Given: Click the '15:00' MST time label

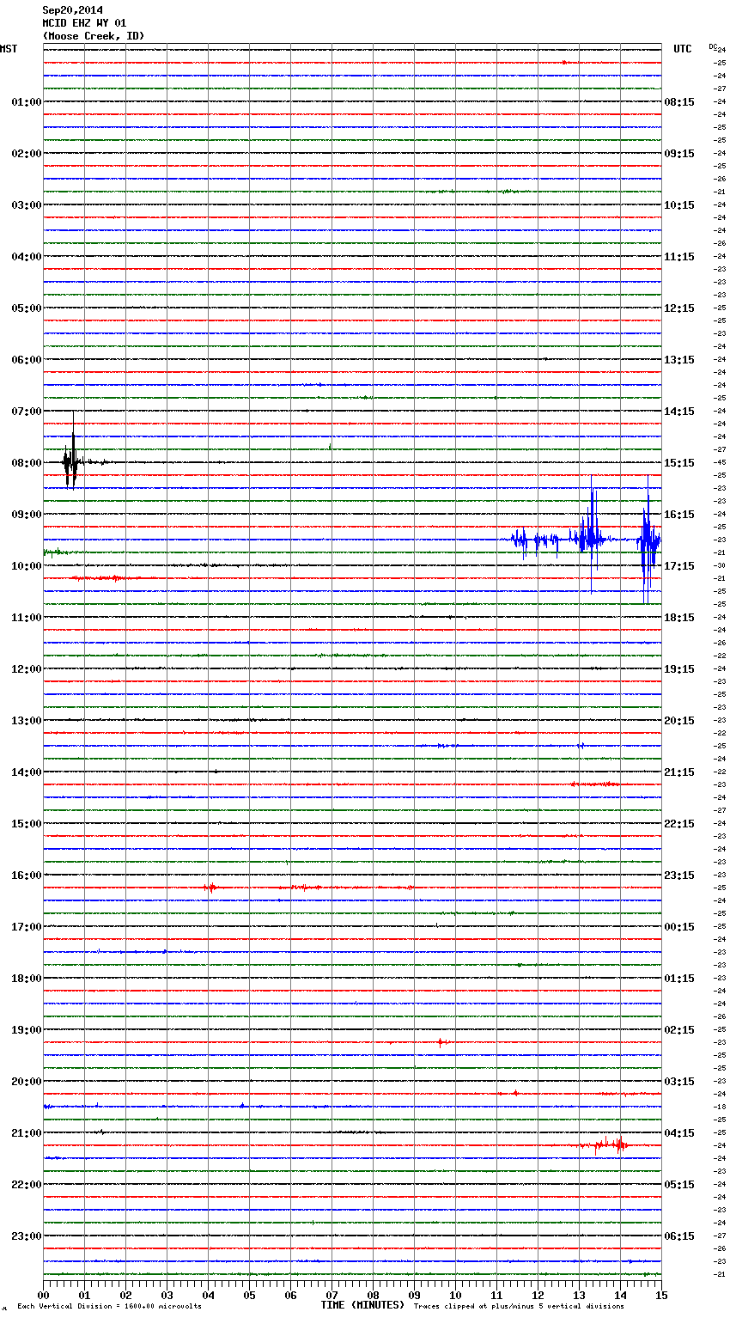Looking at the screenshot, I should pyautogui.click(x=26, y=824).
